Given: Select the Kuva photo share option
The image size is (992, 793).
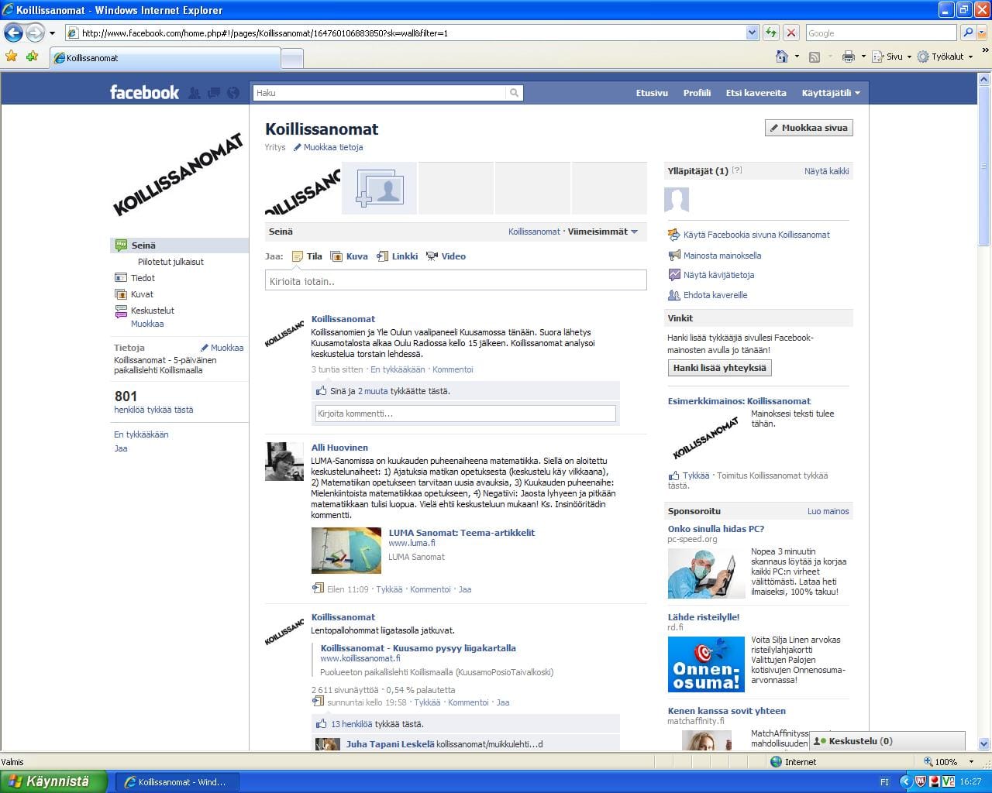Looking at the screenshot, I should (349, 256).
